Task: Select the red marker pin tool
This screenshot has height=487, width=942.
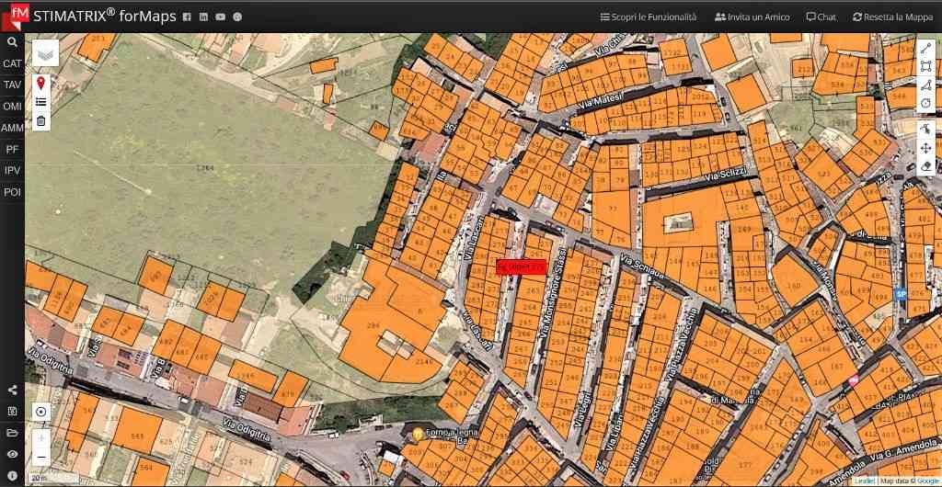Action: click(x=40, y=85)
